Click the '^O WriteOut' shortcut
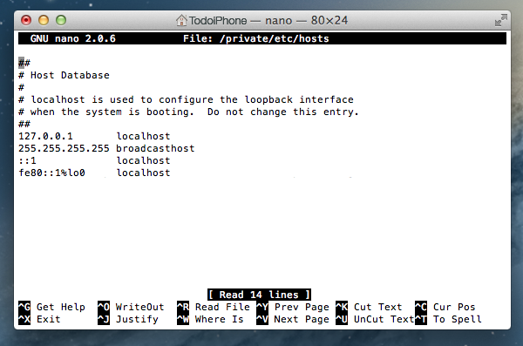 (131, 307)
